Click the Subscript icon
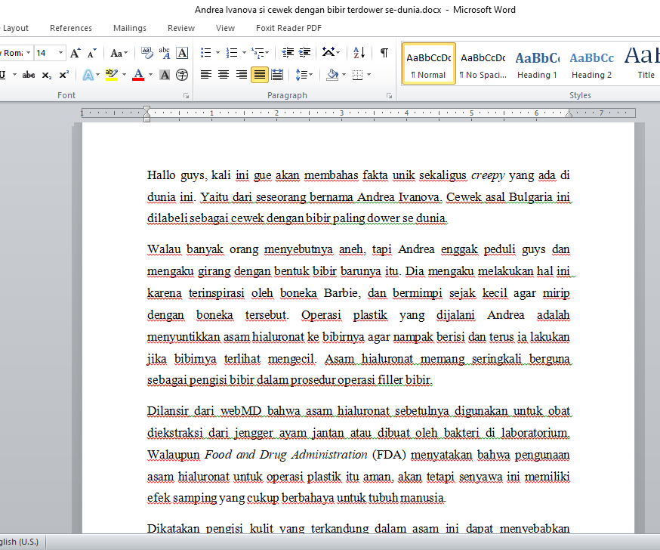660x550 pixels. pyautogui.click(x=47, y=75)
